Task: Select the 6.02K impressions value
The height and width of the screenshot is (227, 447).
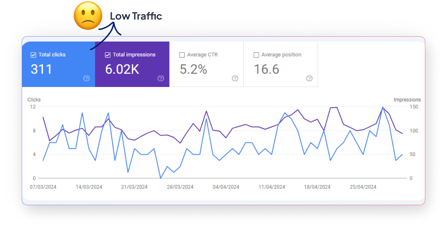Action: 122,69
